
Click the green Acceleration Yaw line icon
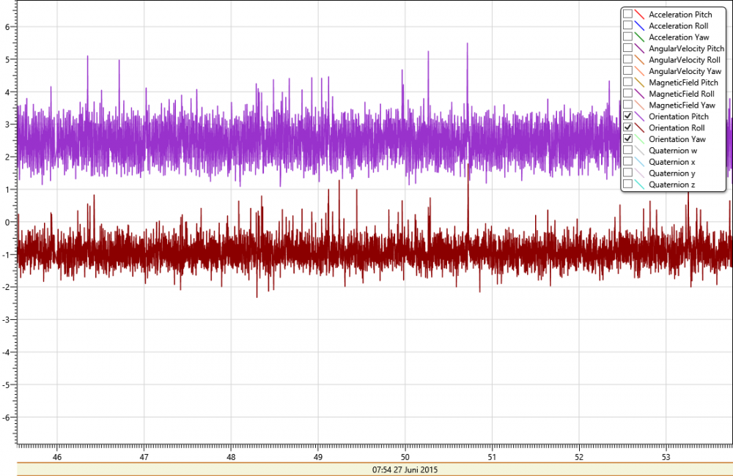point(640,37)
